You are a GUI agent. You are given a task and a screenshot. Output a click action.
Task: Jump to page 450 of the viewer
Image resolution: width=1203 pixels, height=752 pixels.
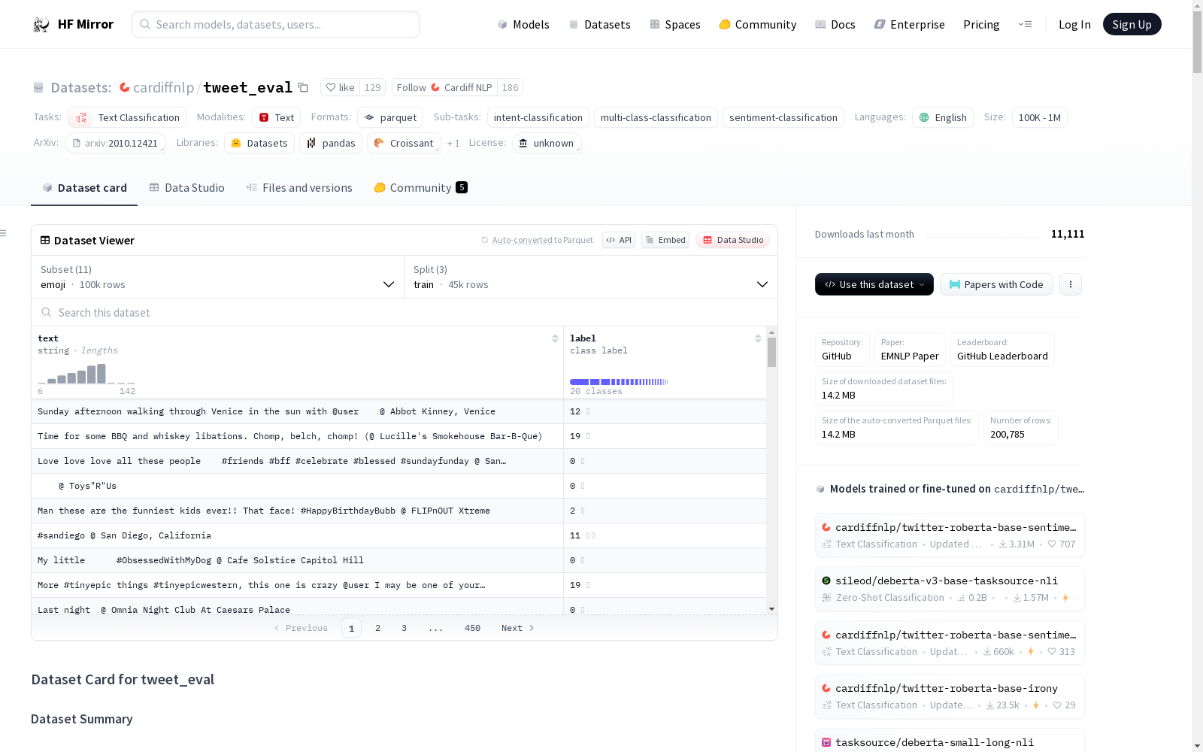pos(472,628)
